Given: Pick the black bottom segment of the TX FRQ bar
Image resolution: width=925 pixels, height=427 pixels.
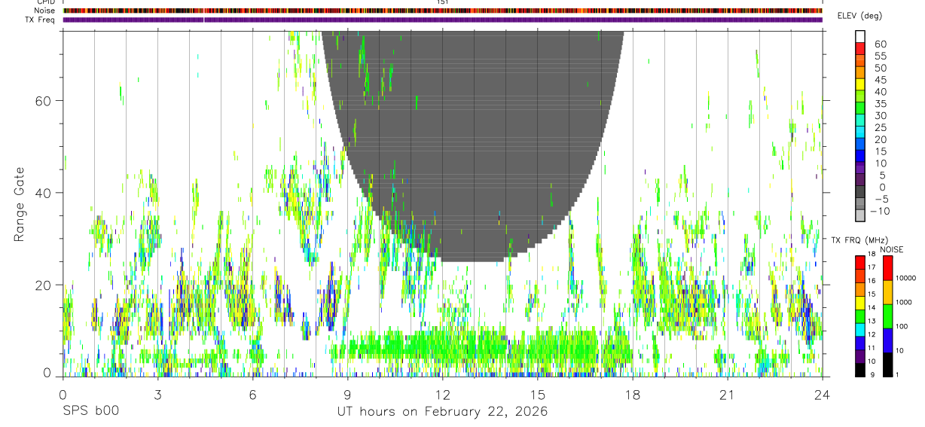Looking at the screenshot, I should click(860, 369).
